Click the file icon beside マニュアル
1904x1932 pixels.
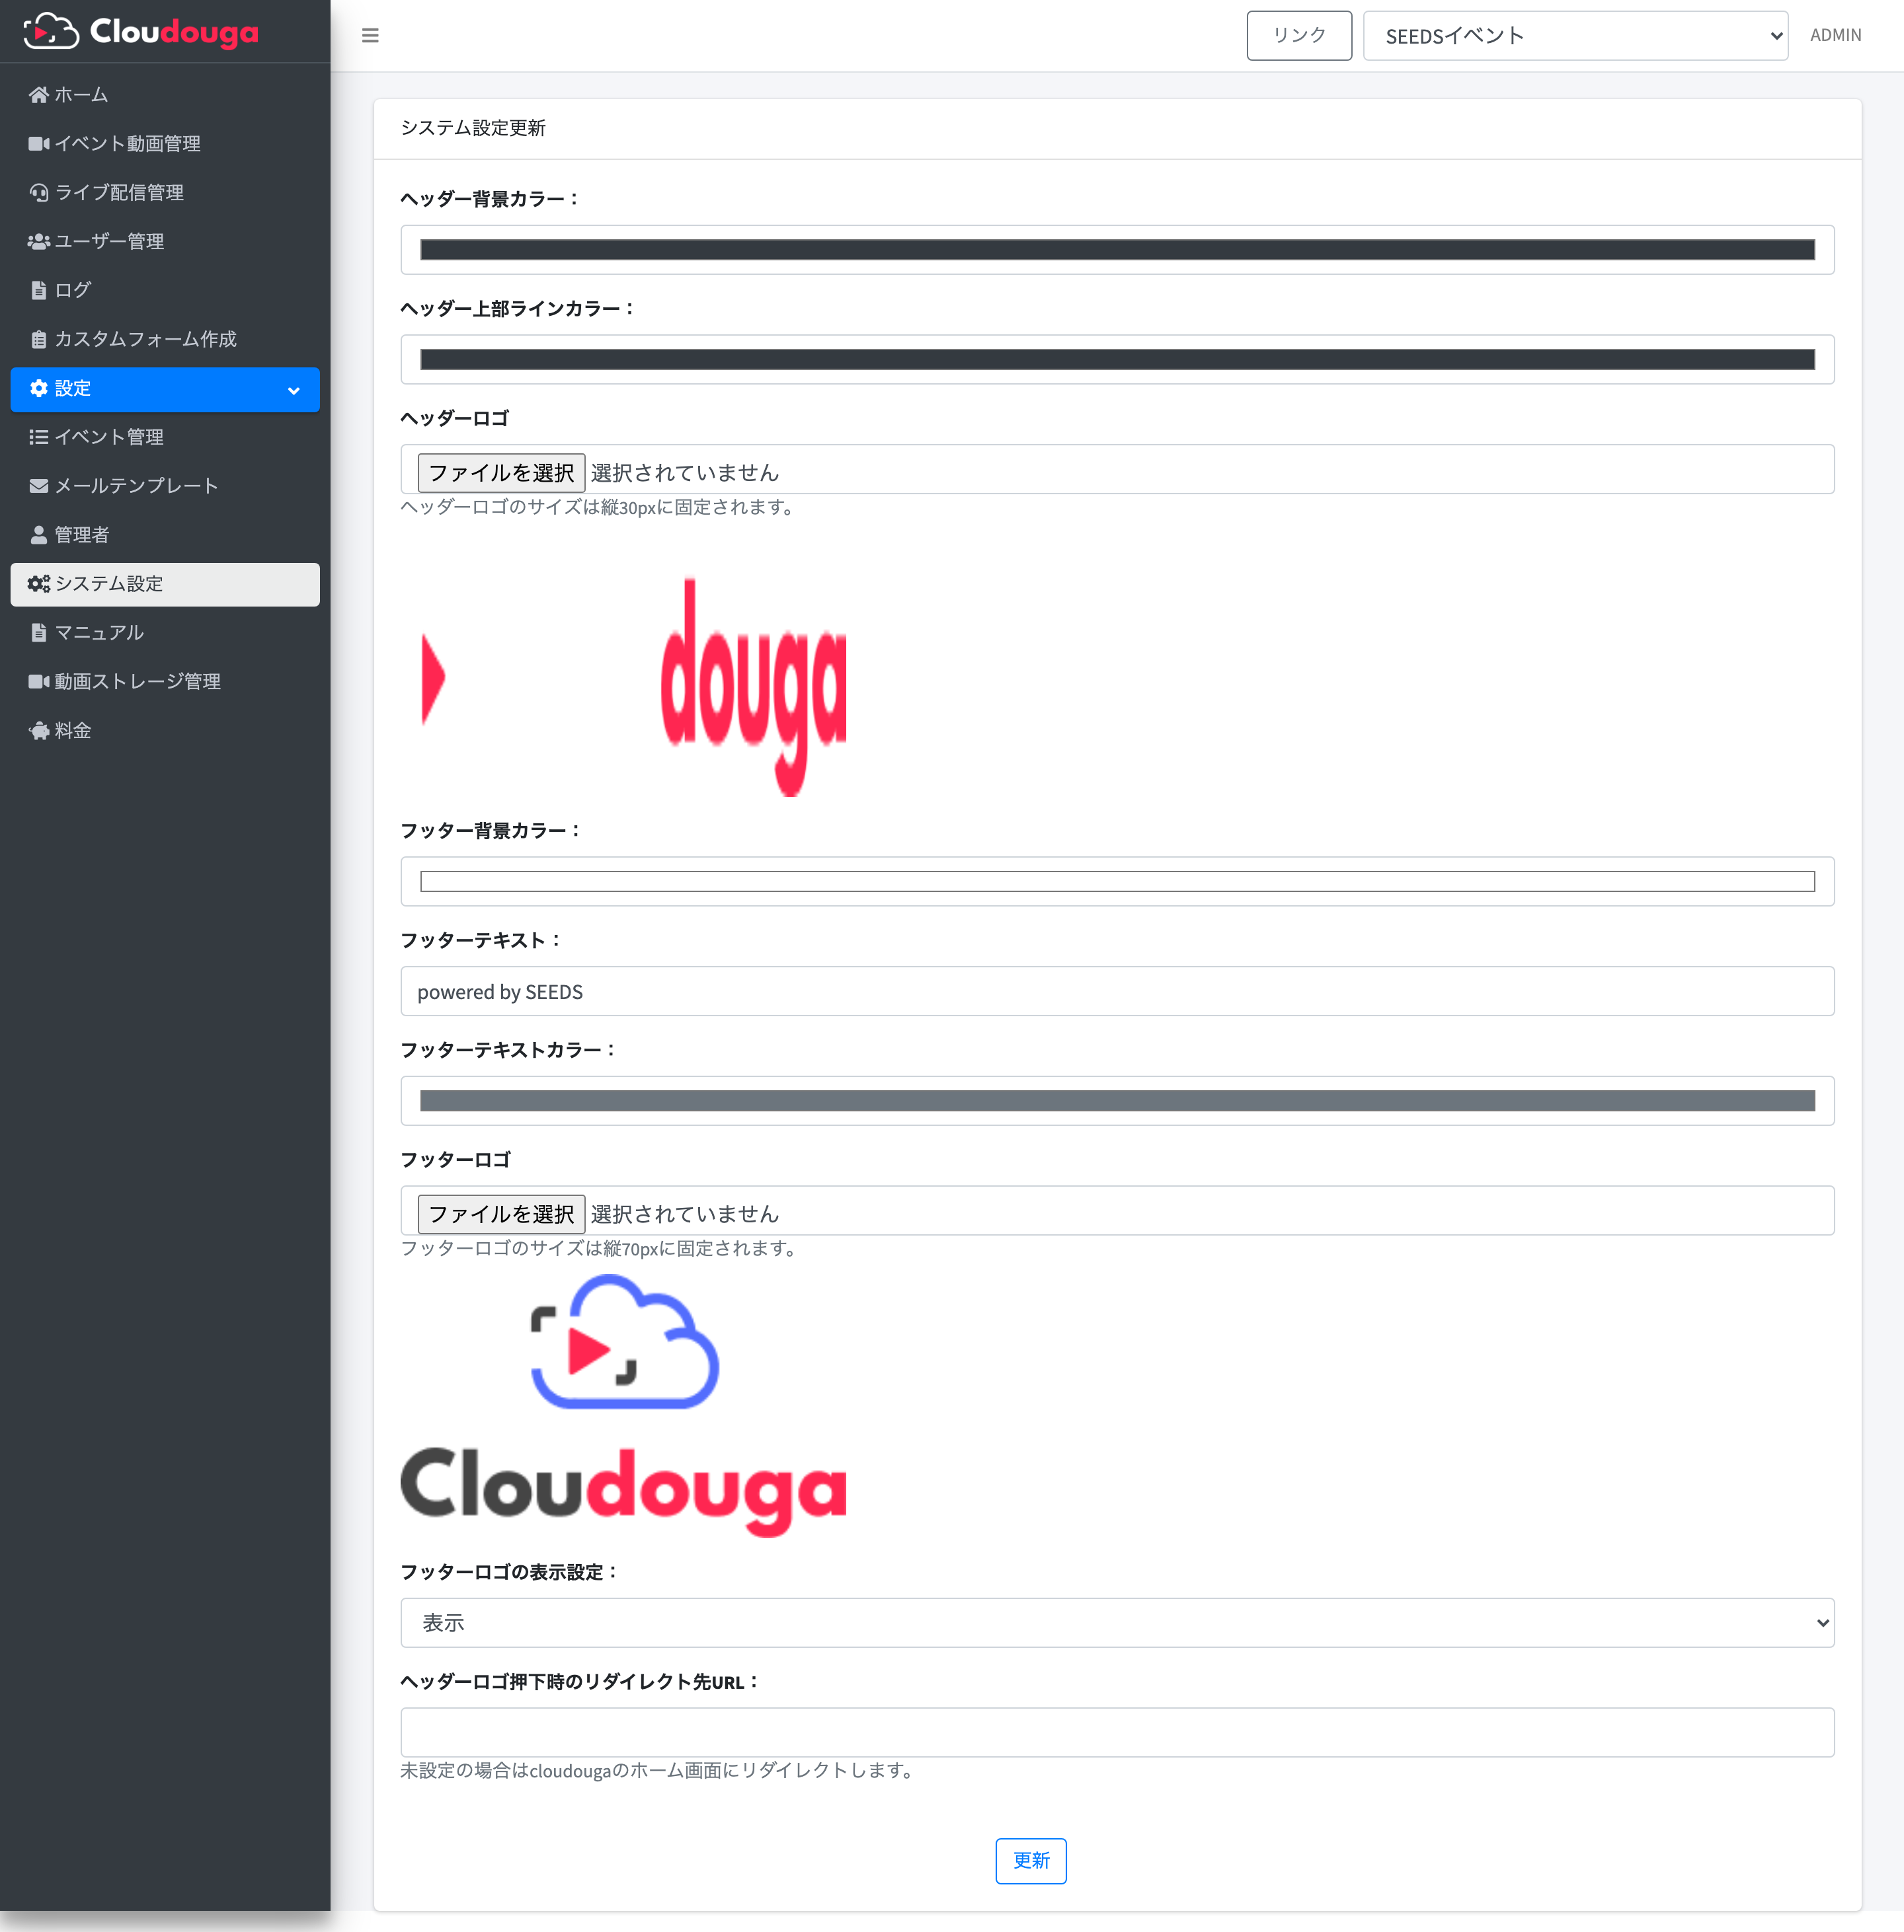coord(38,633)
